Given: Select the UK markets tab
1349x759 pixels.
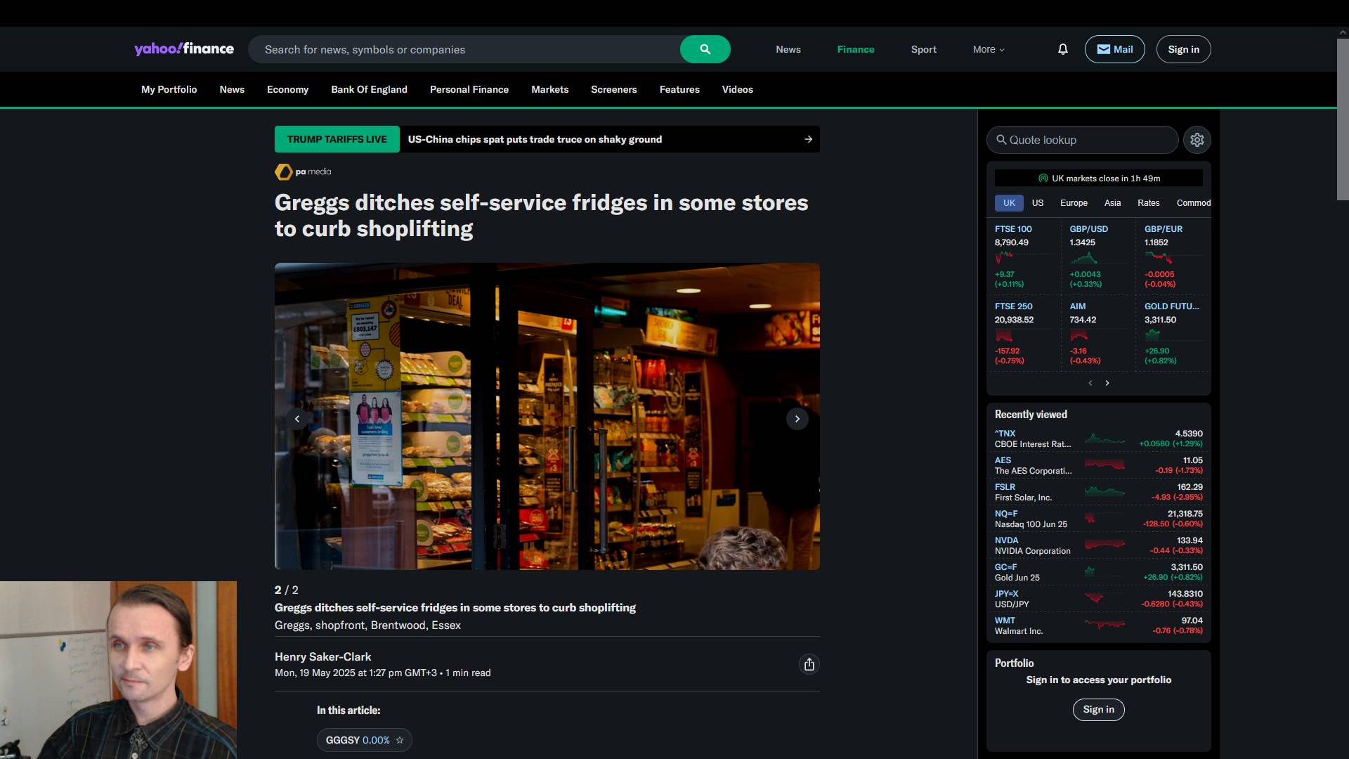Looking at the screenshot, I should [x=1009, y=203].
